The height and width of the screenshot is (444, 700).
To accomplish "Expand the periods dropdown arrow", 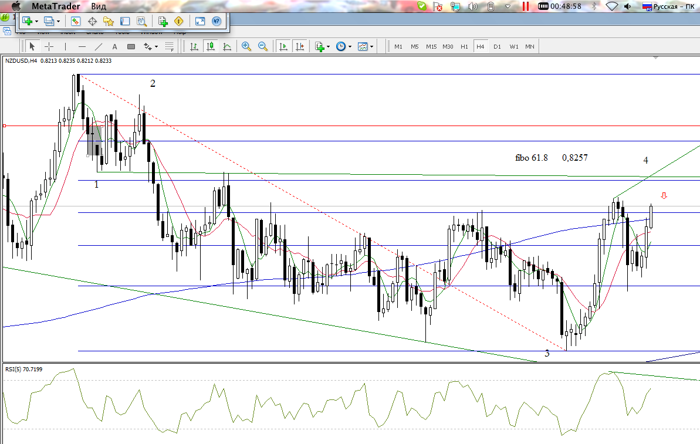I will [x=350, y=47].
